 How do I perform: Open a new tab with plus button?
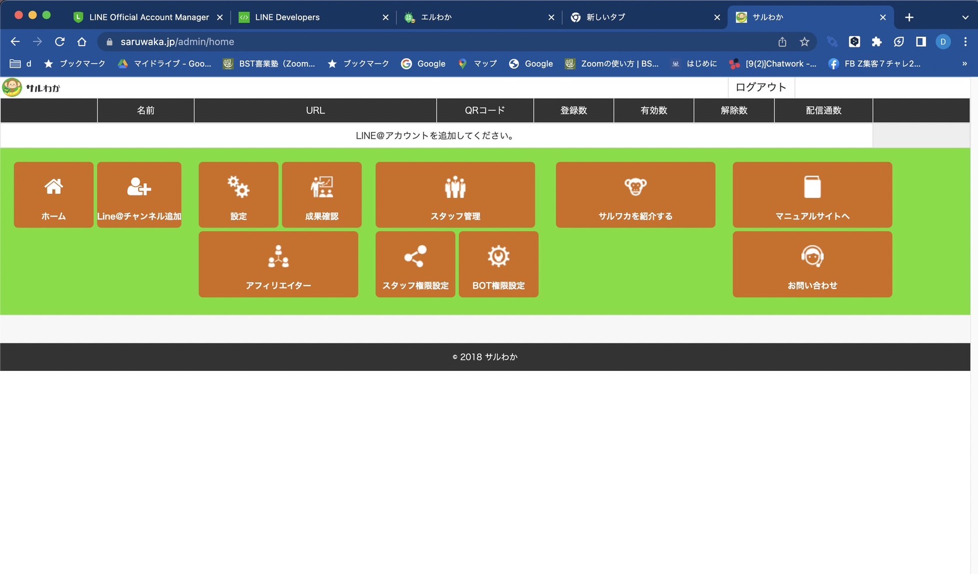pyautogui.click(x=909, y=18)
